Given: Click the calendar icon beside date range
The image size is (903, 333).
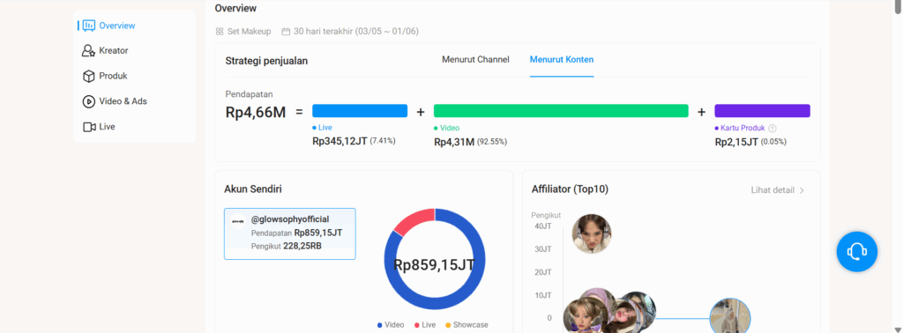Looking at the screenshot, I should point(286,32).
